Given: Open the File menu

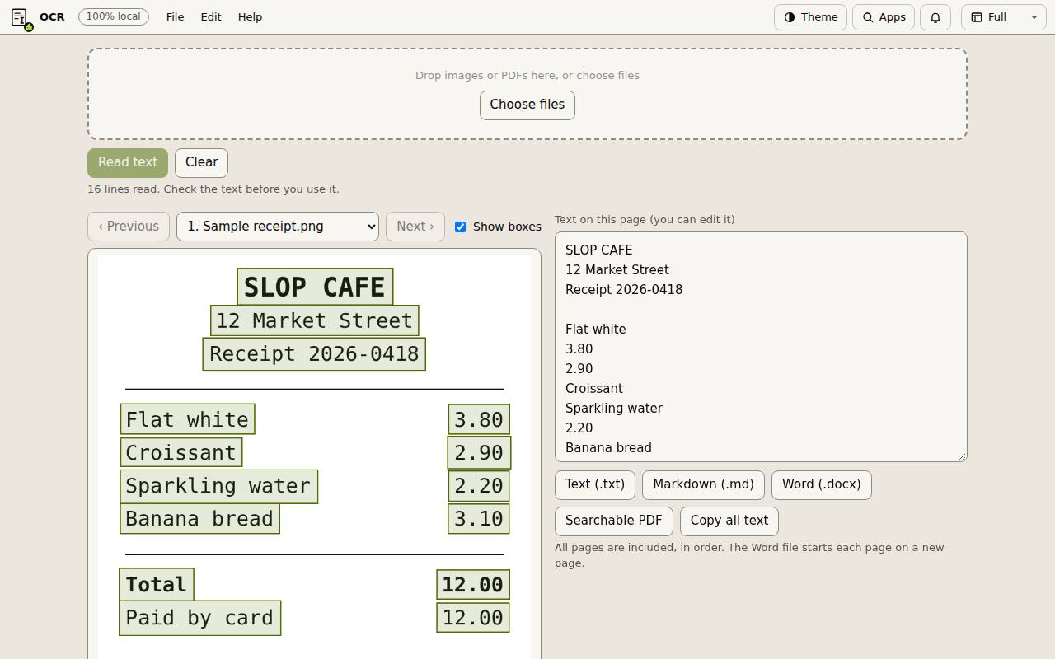Looking at the screenshot, I should pyautogui.click(x=175, y=17).
